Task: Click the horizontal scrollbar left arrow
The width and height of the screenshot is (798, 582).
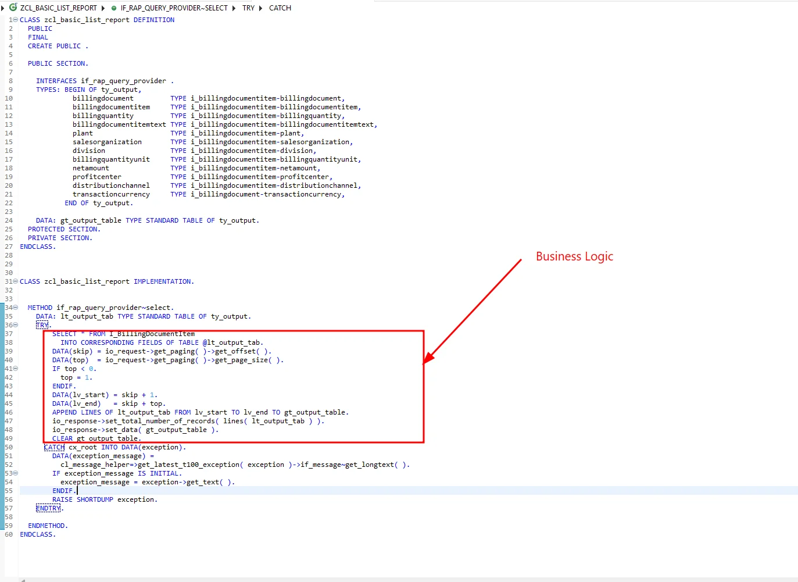Action: 23,580
